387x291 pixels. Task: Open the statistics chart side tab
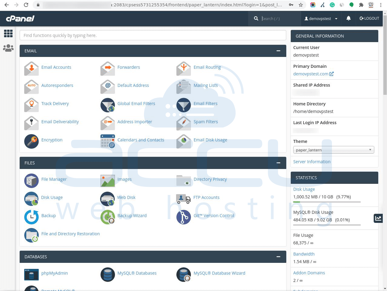click(378, 218)
